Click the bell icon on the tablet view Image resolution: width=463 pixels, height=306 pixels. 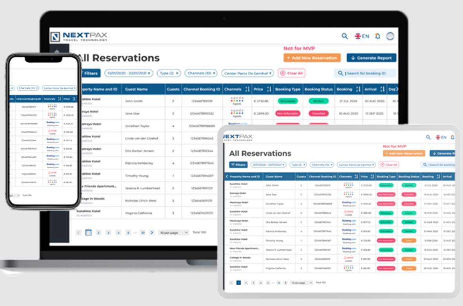[452, 138]
